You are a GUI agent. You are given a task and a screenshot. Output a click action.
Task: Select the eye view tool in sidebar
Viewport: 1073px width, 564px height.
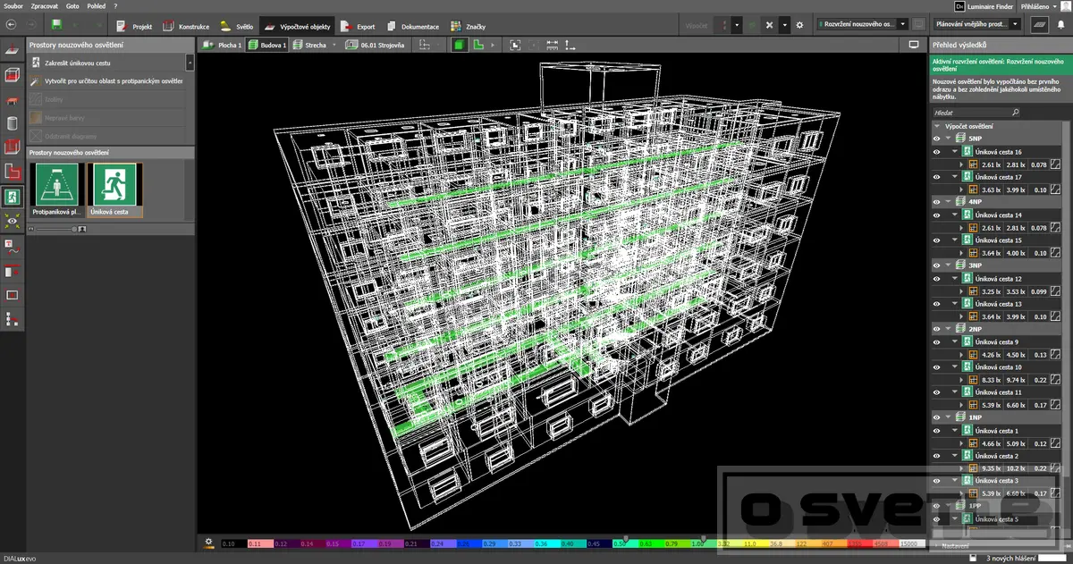[13, 221]
